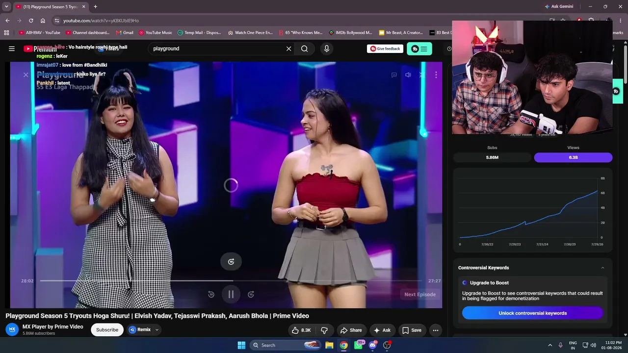Click the Give feedback button
Image resolution: width=628 pixels, height=353 pixels.
[x=385, y=49]
